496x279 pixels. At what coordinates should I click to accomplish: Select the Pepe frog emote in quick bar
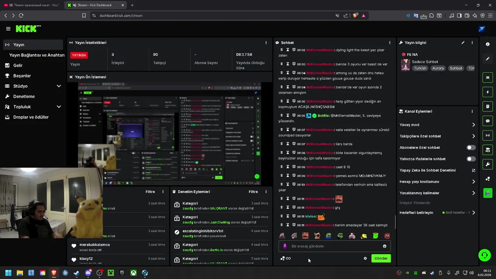pyautogui.click(x=329, y=236)
